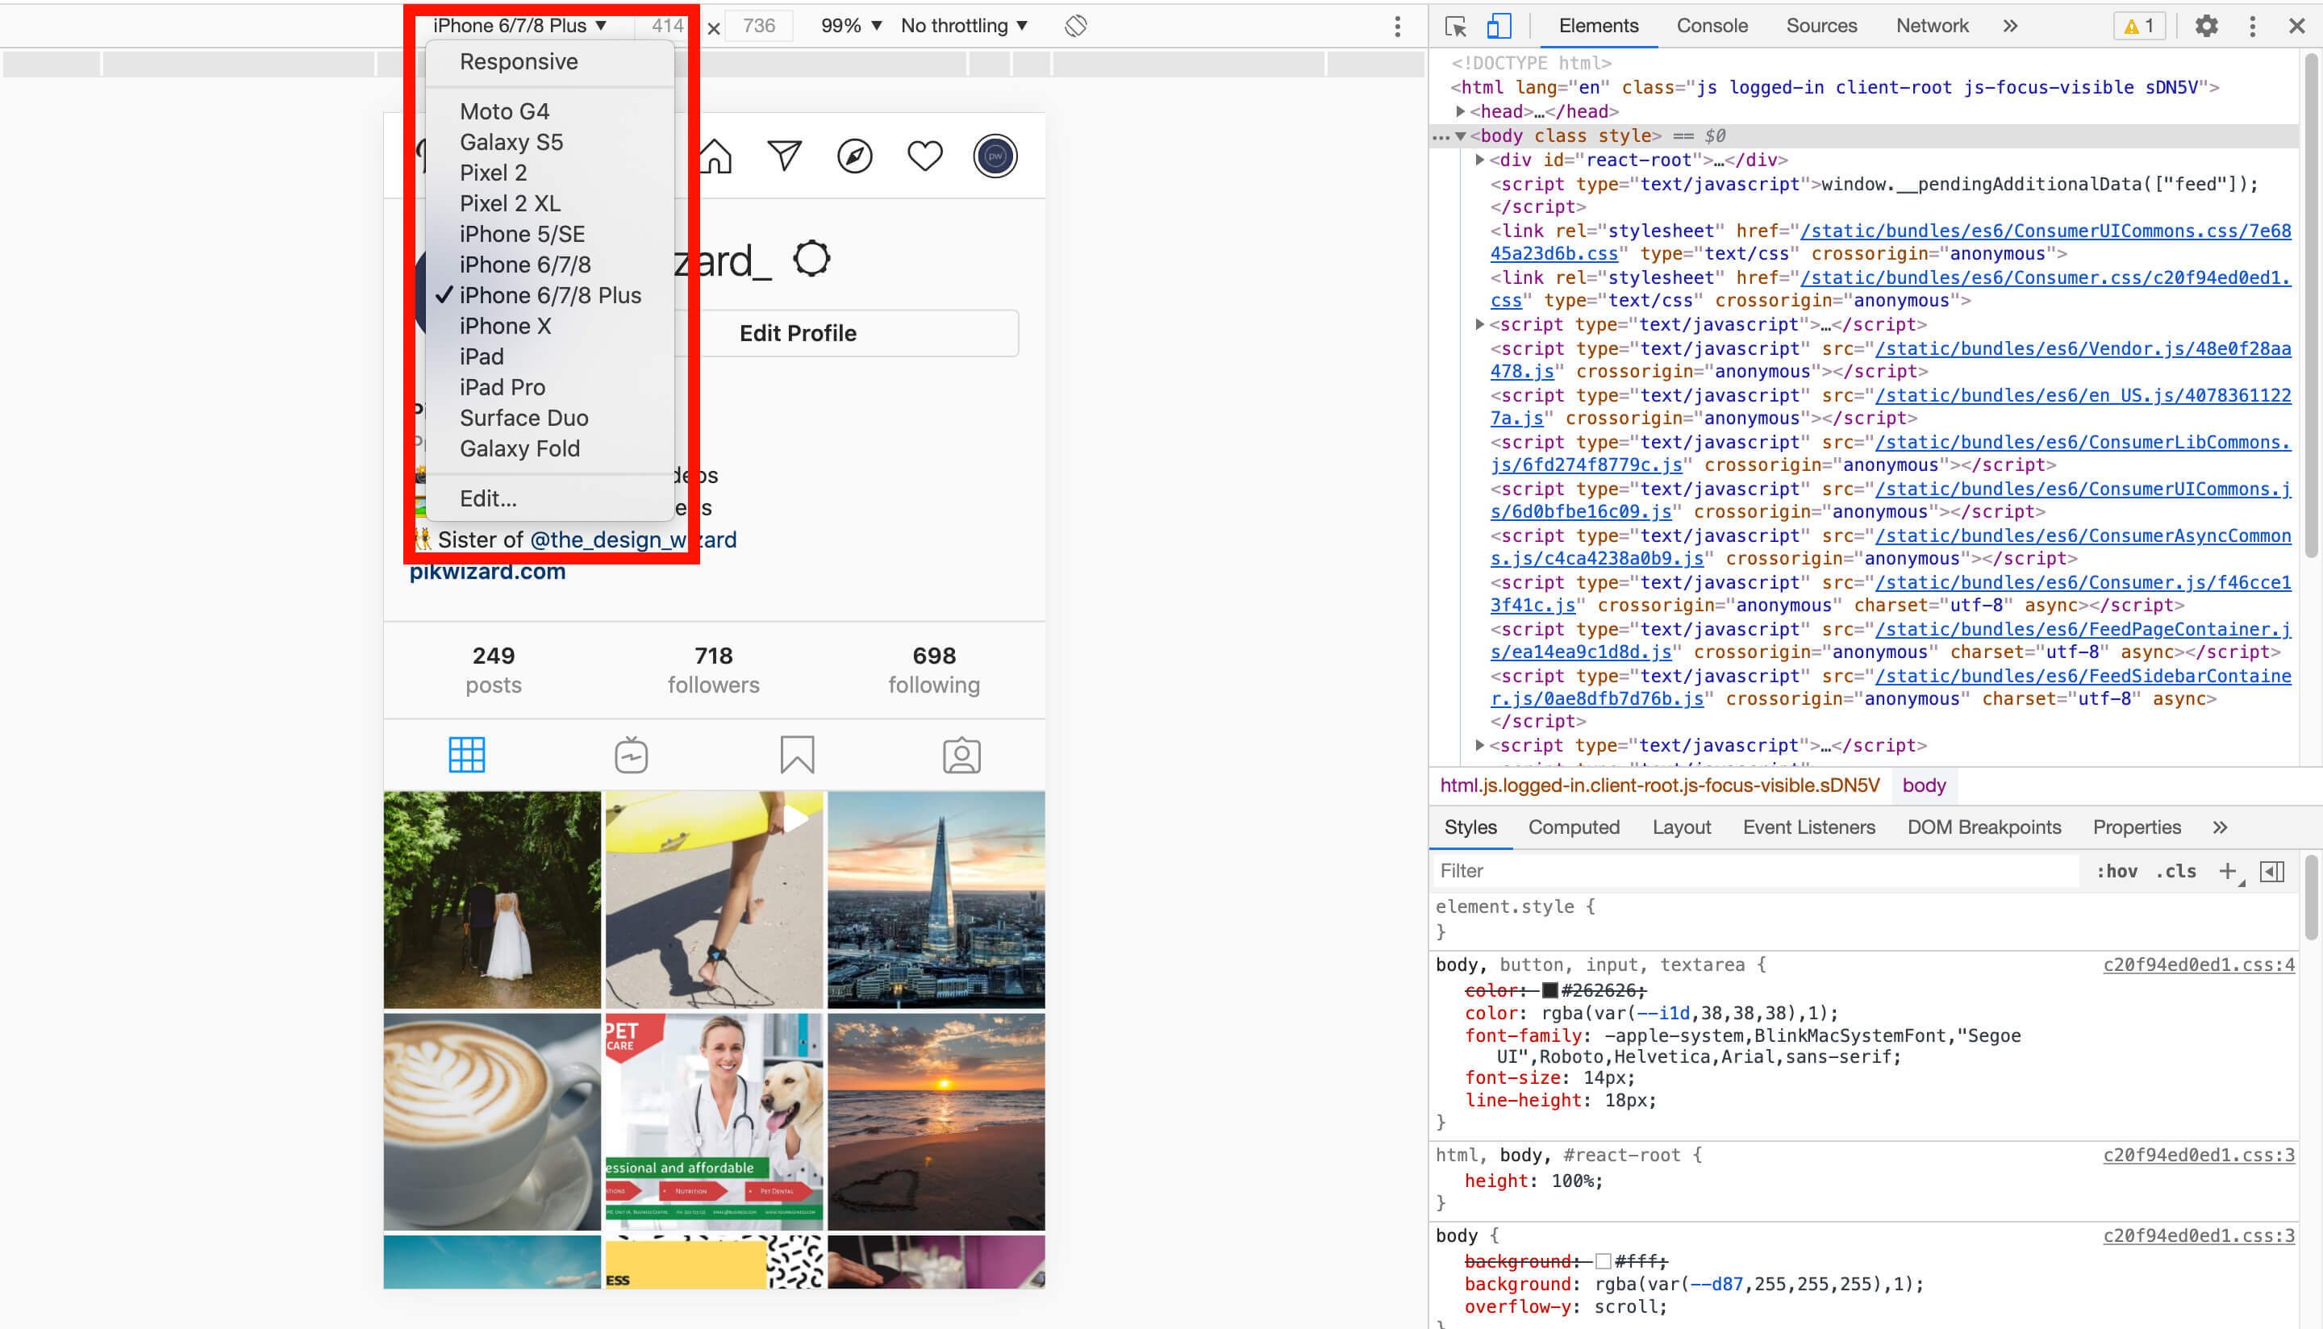Switch to the Layout tab
This screenshot has width=2323, height=1329.
1681,827
